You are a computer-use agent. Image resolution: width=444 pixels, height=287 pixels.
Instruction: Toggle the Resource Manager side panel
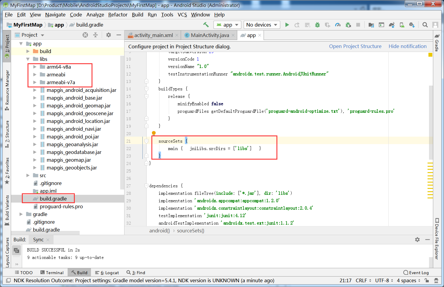click(7, 90)
